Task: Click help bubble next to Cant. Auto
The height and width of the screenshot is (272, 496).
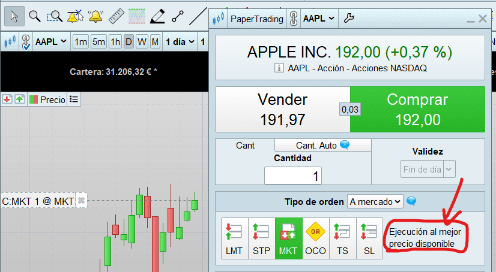Action: pos(345,145)
